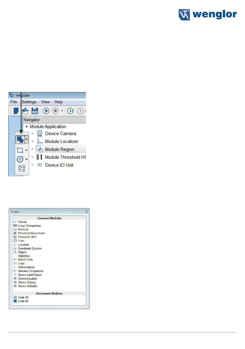The height and width of the screenshot is (349, 245).
Task: Expand the Device Camera node
Action: coord(33,134)
